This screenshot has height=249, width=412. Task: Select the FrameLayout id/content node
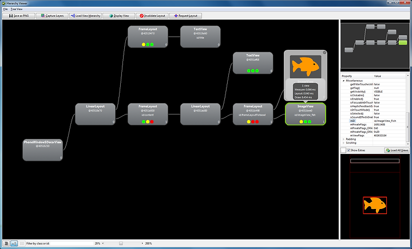click(148, 114)
